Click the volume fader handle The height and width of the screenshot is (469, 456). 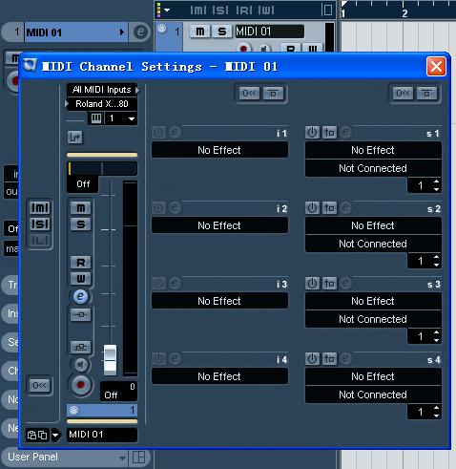click(x=110, y=360)
